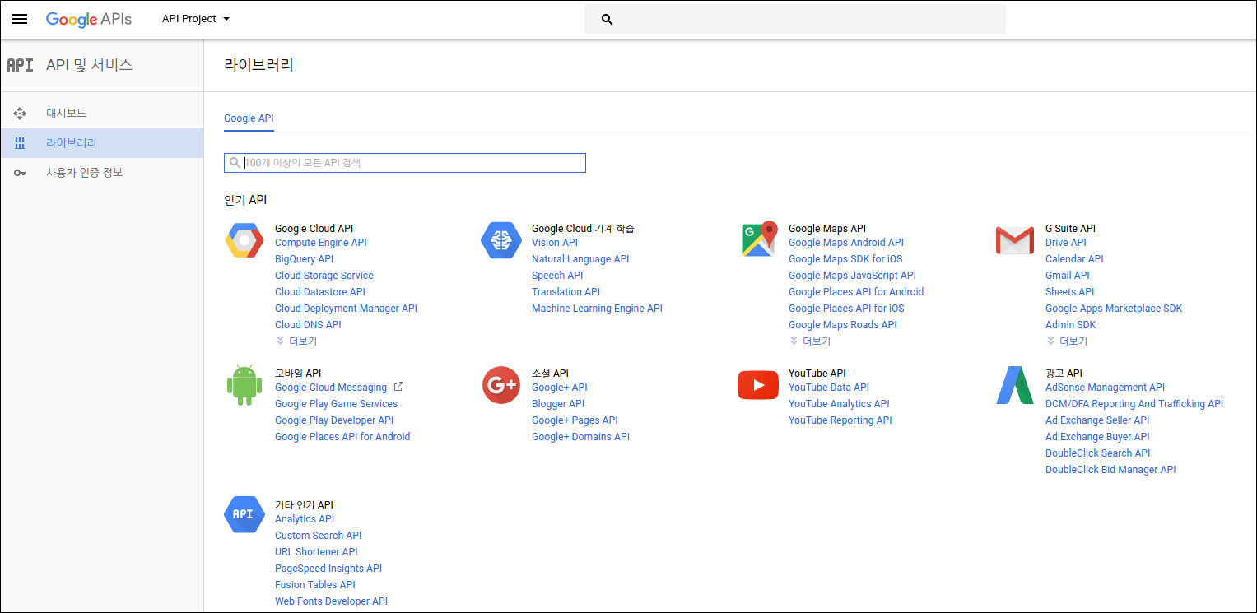Open Google Maps Android API link
Viewport: 1257px width, 613px height.
click(846, 243)
